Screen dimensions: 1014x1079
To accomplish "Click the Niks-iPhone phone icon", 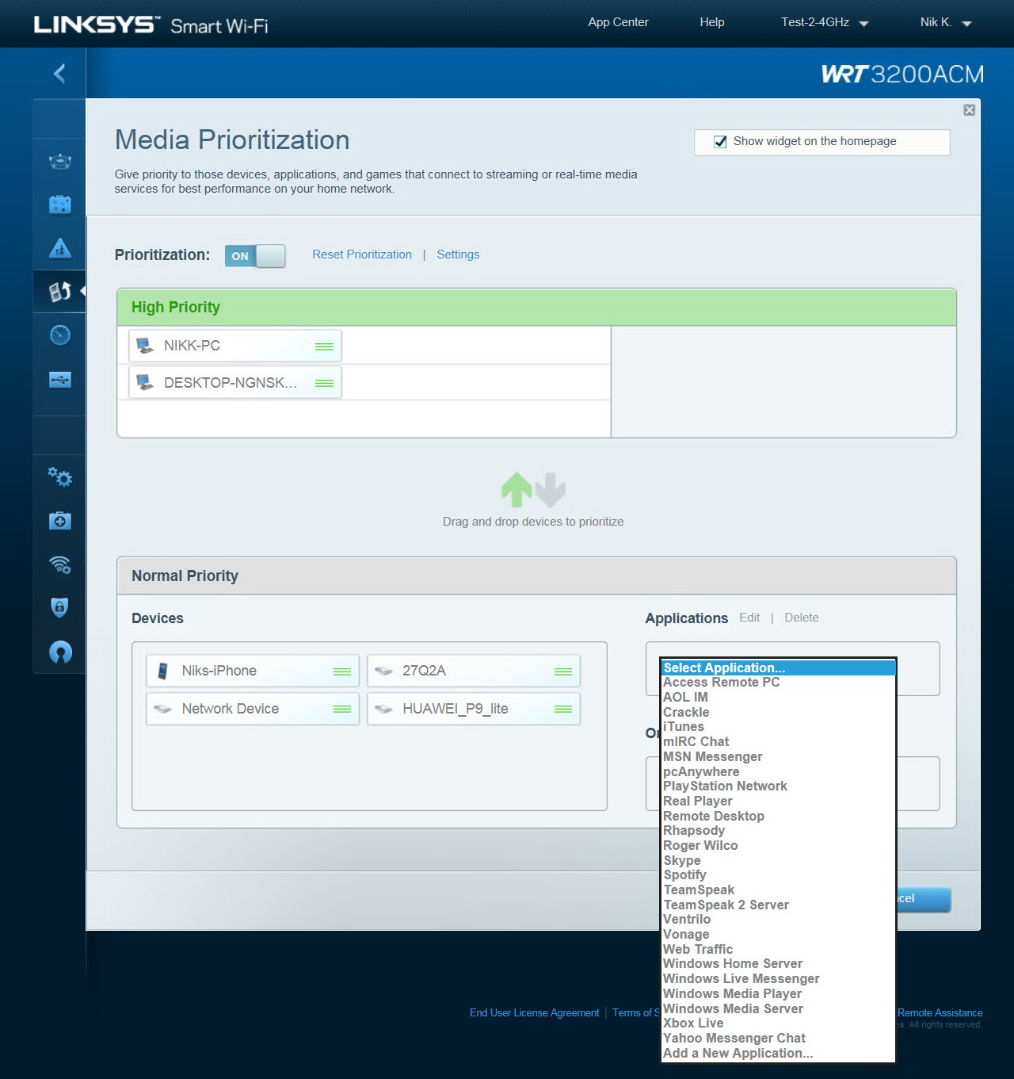I will pyautogui.click(x=162, y=671).
